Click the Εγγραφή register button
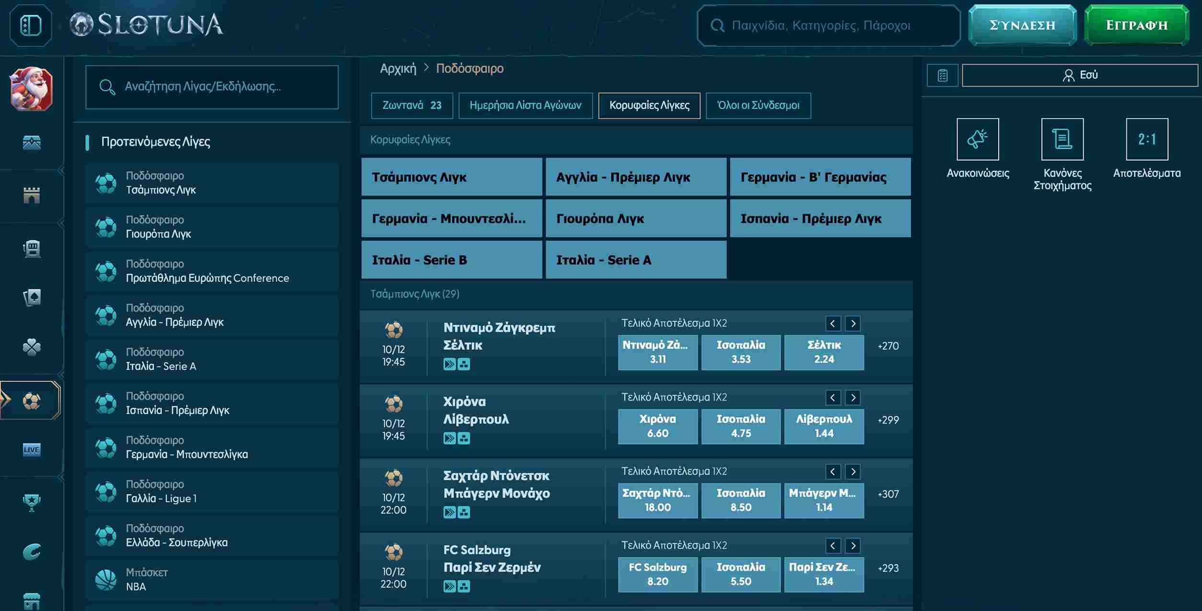 click(1137, 25)
